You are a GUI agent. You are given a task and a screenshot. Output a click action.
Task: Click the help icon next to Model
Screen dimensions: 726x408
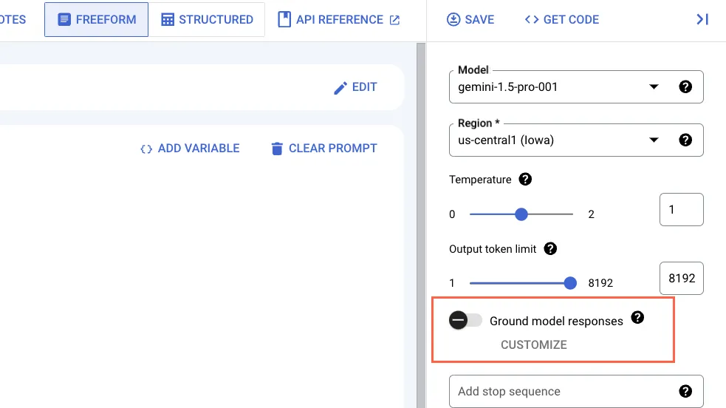coord(685,87)
